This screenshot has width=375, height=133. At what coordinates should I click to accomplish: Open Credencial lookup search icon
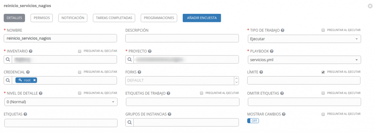(8, 80)
